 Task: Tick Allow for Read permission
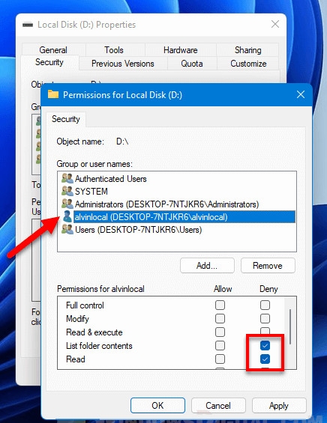(220, 359)
